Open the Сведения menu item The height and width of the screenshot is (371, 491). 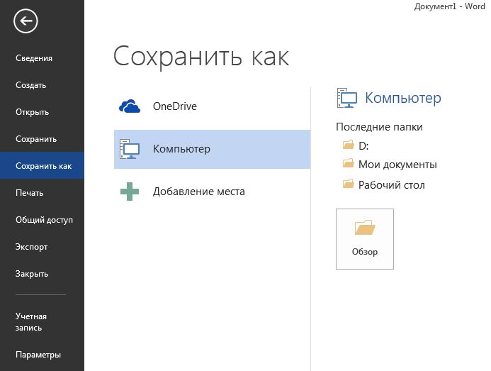pos(34,58)
